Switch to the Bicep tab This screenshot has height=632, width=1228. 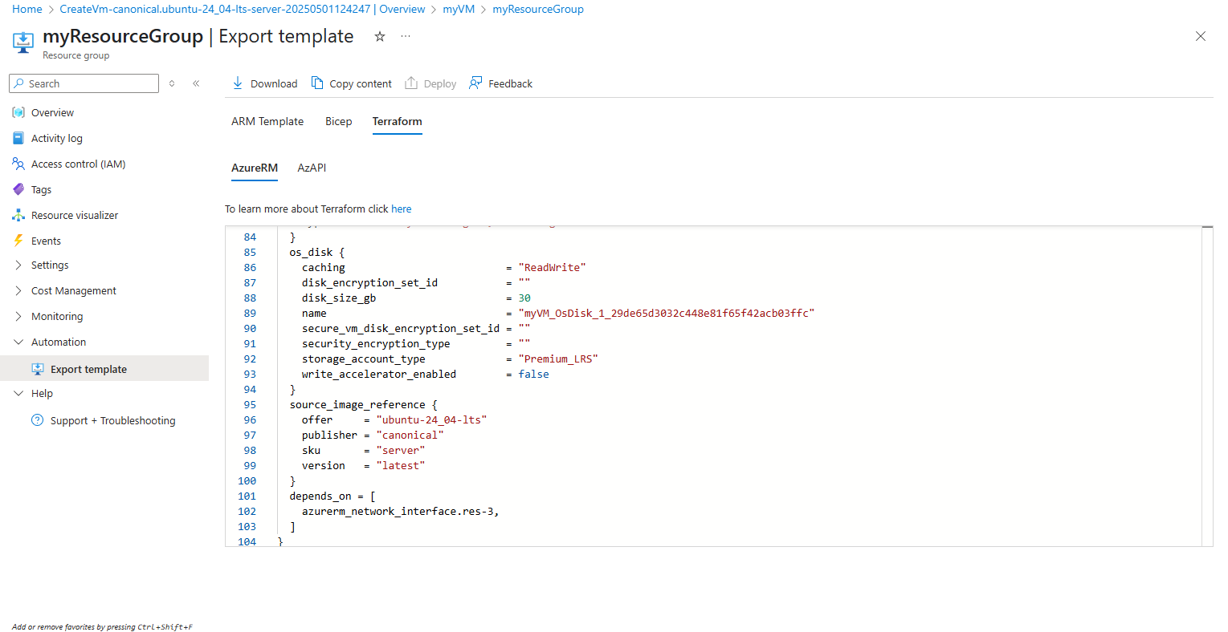(338, 121)
